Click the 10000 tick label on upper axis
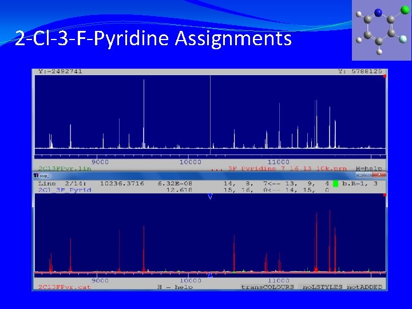412x309 pixels. 190,162
